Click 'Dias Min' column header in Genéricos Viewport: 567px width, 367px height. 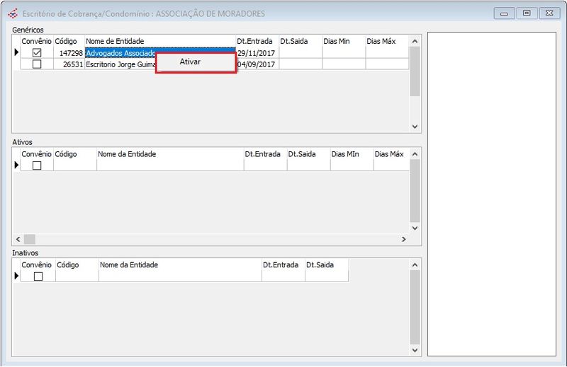342,41
